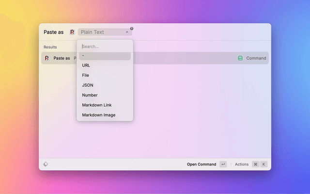Select Markdown Link option
Image resolution: width=310 pixels, height=194 pixels.
click(97, 105)
